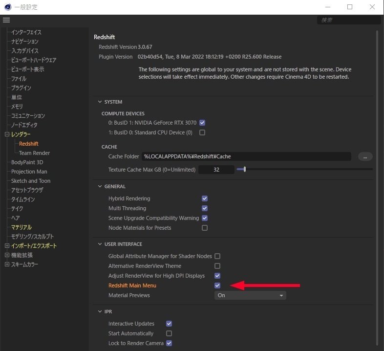Click the Texture Cache Max GB slider handle
This screenshot has width=384, height=351.
click(244, 169)
